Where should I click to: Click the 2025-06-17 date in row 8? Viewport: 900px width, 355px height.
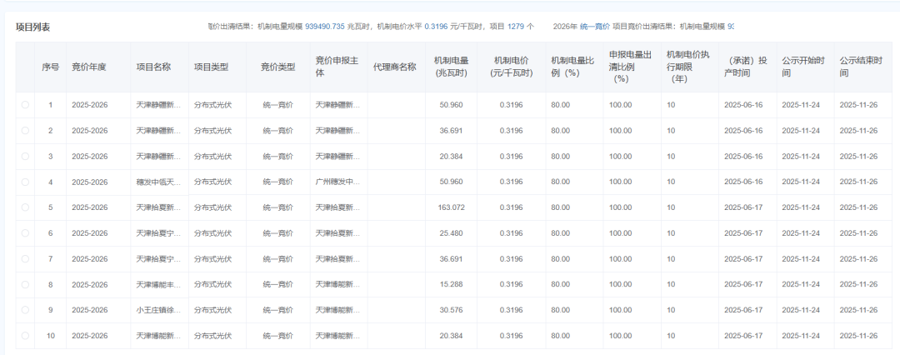743,285
